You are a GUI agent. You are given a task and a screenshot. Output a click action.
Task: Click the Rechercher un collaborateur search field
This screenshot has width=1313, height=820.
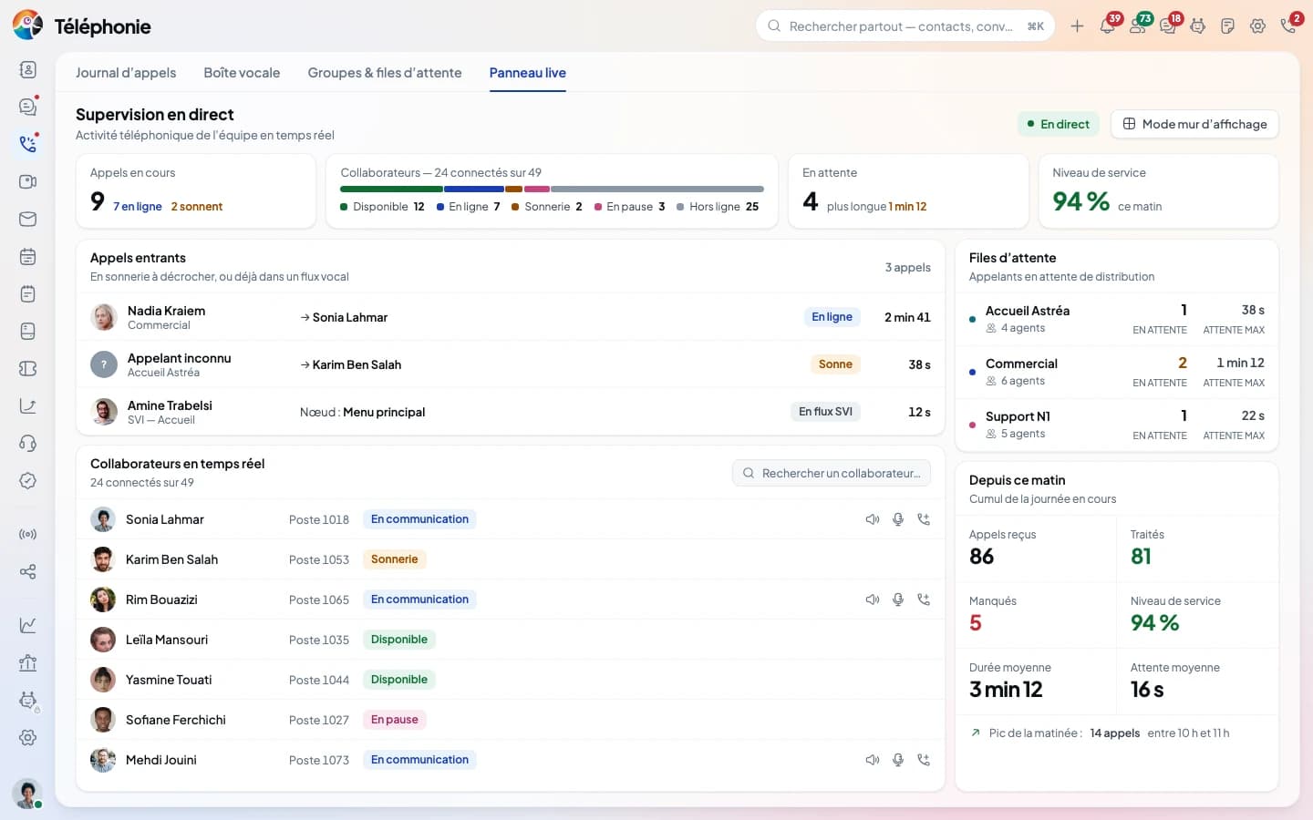(832, 473)
